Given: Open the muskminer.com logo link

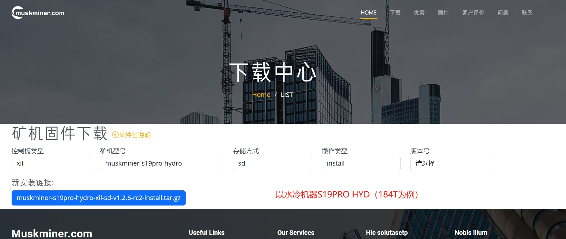Looking at the screenshot, I should tap(38, 13).
